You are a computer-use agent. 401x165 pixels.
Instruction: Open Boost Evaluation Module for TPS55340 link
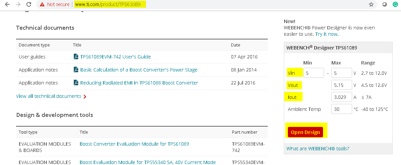(148, 162)
